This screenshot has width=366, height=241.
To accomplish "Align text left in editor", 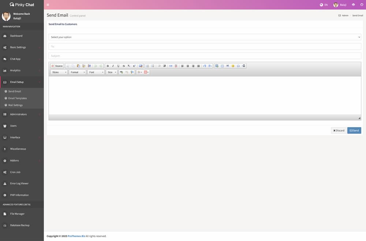I will pyautogui.click(x=182, y=66).
